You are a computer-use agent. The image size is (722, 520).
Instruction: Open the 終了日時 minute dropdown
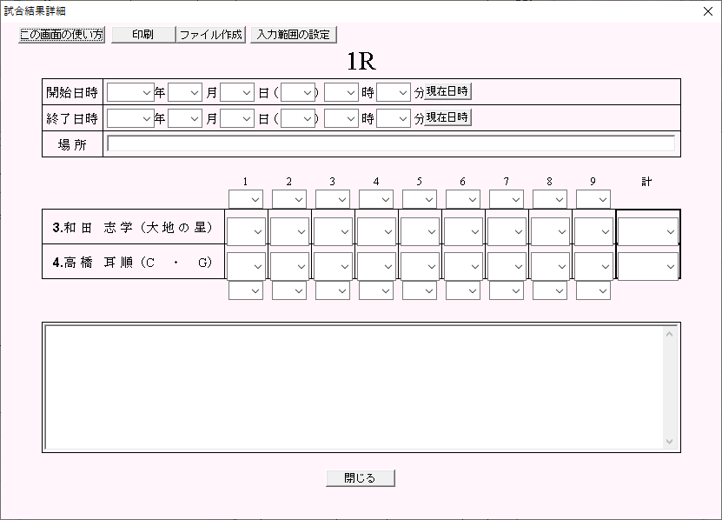(394, 118)
